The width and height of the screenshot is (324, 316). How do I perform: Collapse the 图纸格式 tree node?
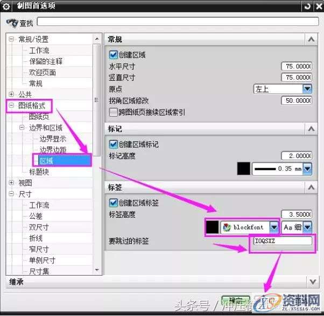pos(11,106)
